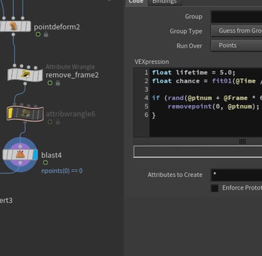Enable the Enforce Prototypes checkbox

click(x=214, y=188)
